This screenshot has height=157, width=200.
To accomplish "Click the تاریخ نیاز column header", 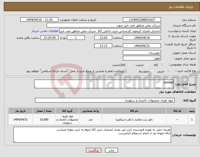I will pyautogui.click(x=20, y=111).
